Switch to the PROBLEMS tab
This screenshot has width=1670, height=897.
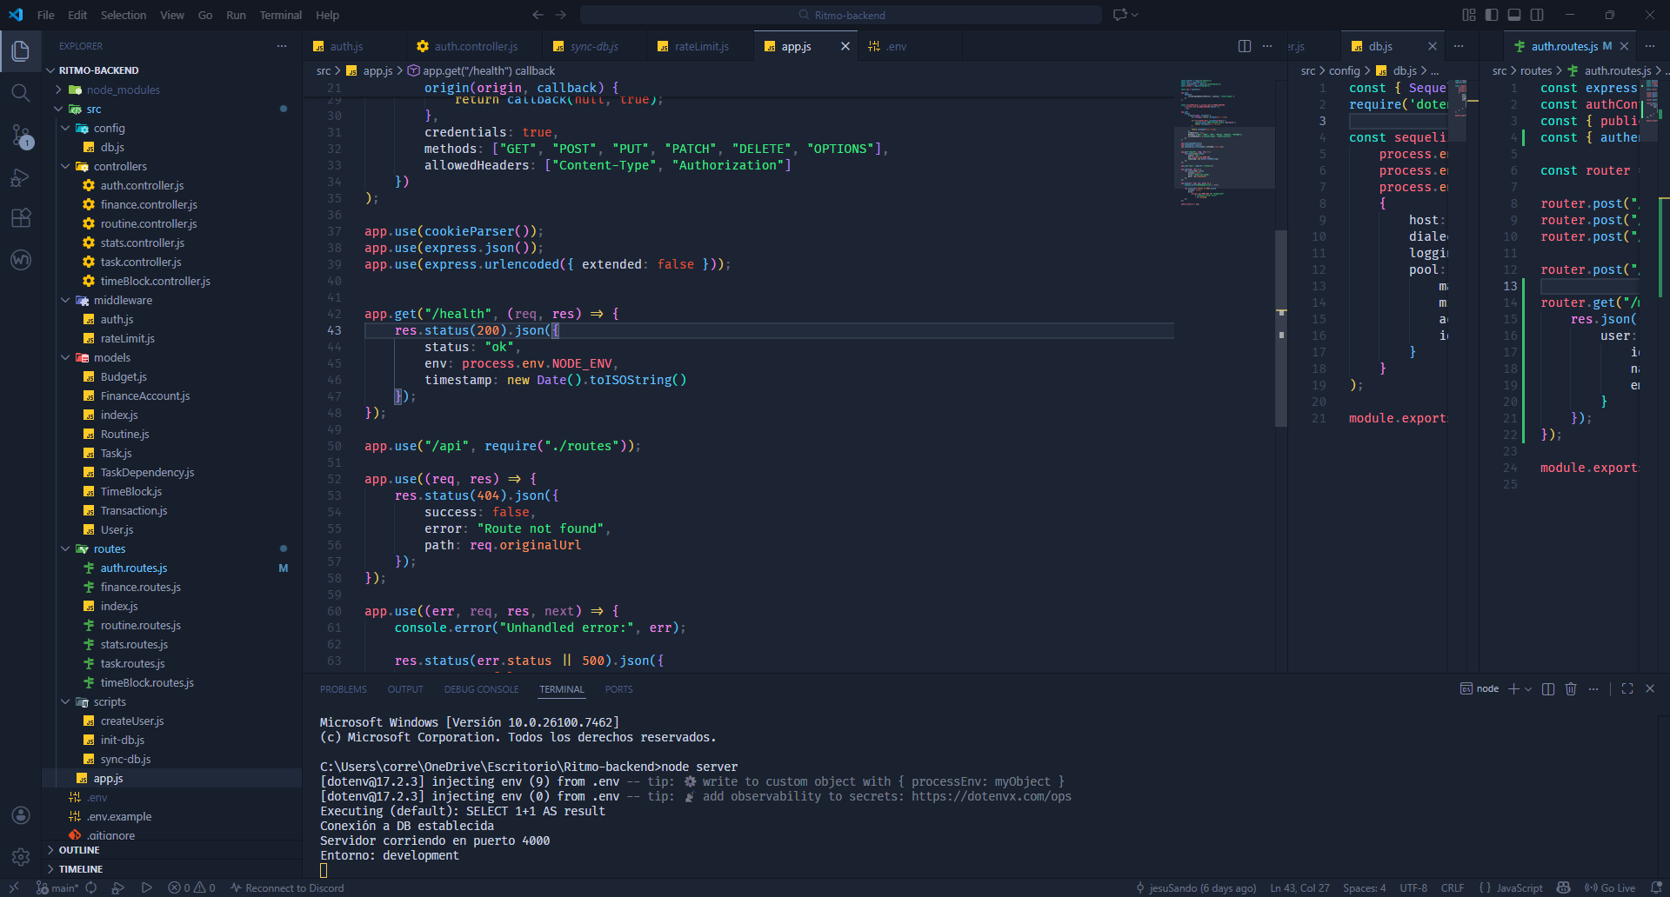[x=343, y=688]
